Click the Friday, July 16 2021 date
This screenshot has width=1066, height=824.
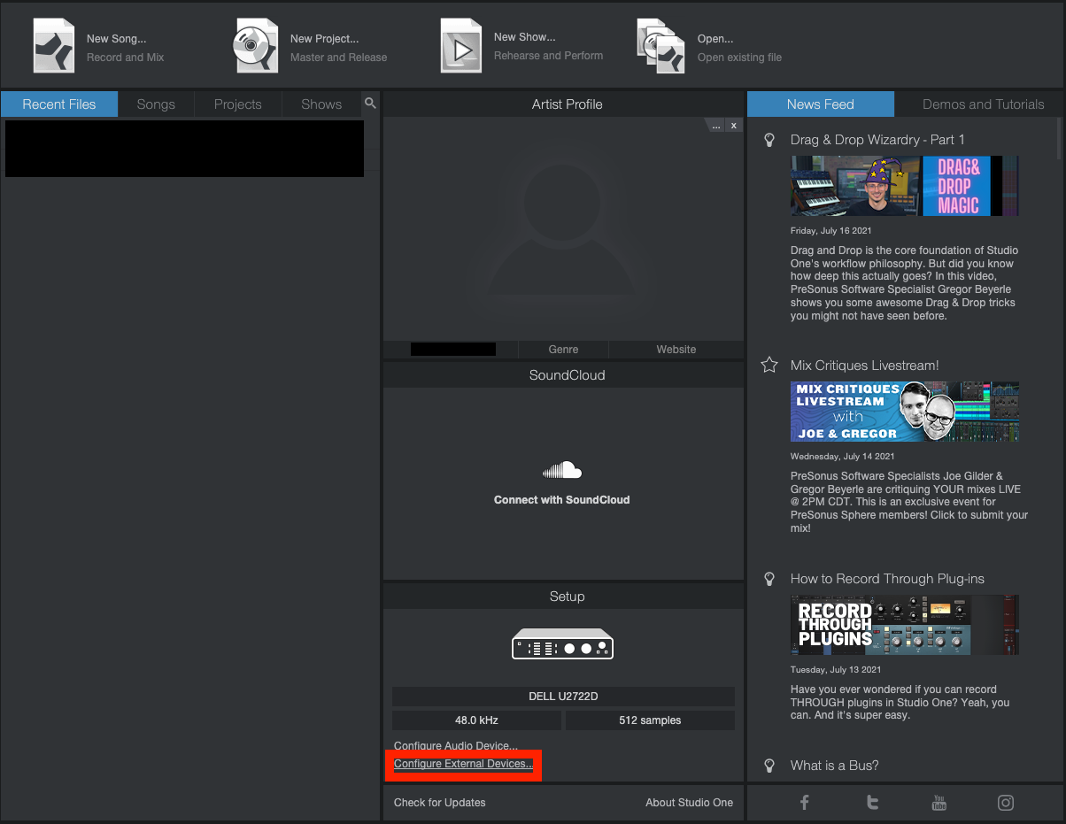click(830, 231)
